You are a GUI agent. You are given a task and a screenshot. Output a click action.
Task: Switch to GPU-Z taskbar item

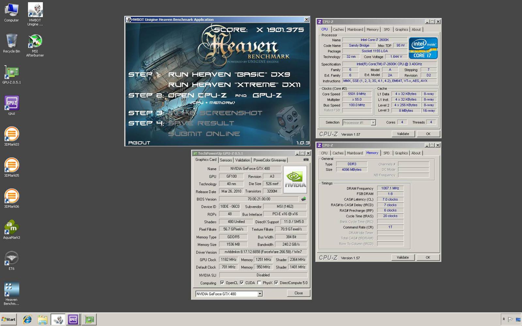[89, 320]
